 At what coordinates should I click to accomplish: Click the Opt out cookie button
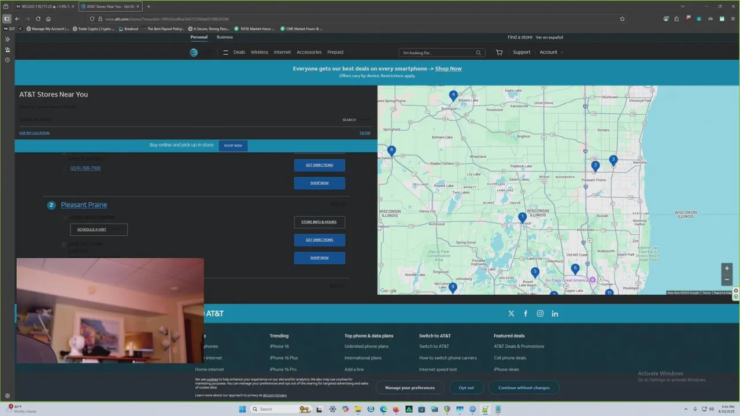click(x=467, y=388)
